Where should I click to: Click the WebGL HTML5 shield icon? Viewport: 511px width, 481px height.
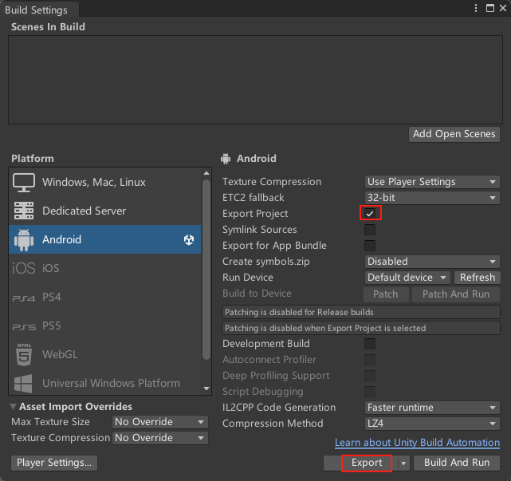[x=24, y=354]
